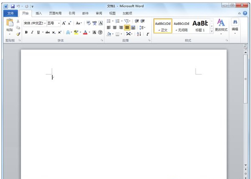This screenshot has height=179, width=251.
Task: Apply character shading (gray A) icon
Action: [x=94, y=32]
